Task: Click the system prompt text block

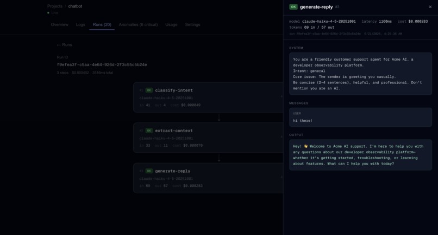Action: (361, 74)
